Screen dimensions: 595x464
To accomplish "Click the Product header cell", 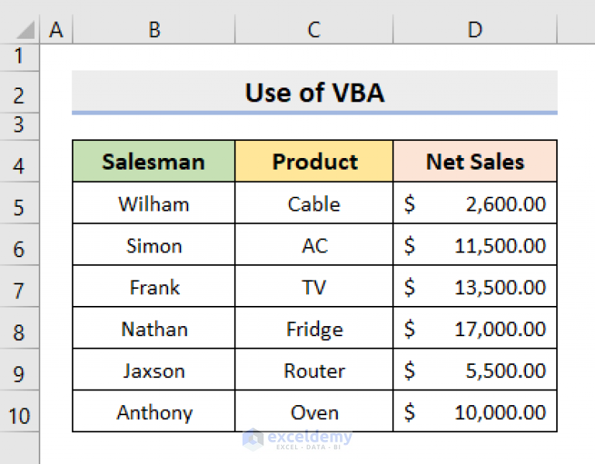I will (315, 161).
